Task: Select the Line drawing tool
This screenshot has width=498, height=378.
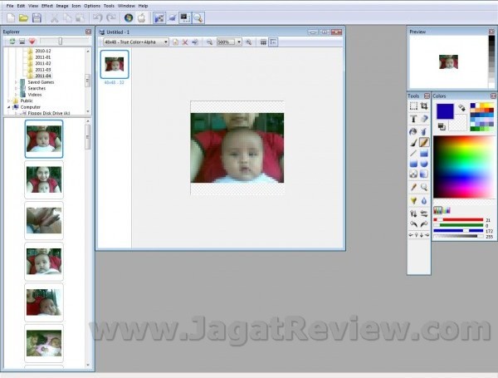Action: 413,153
